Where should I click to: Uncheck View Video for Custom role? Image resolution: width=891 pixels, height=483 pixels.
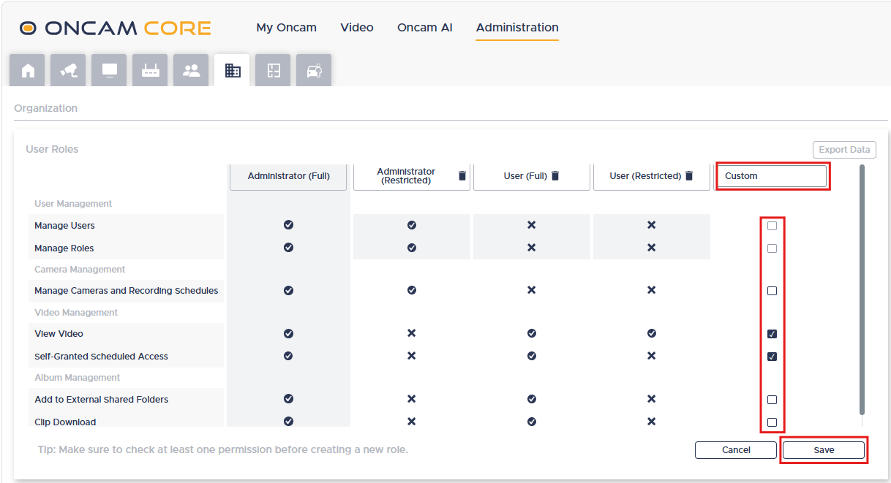coord(772,334)
